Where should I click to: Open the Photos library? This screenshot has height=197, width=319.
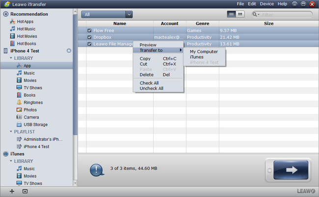click(x=27, y=110)
